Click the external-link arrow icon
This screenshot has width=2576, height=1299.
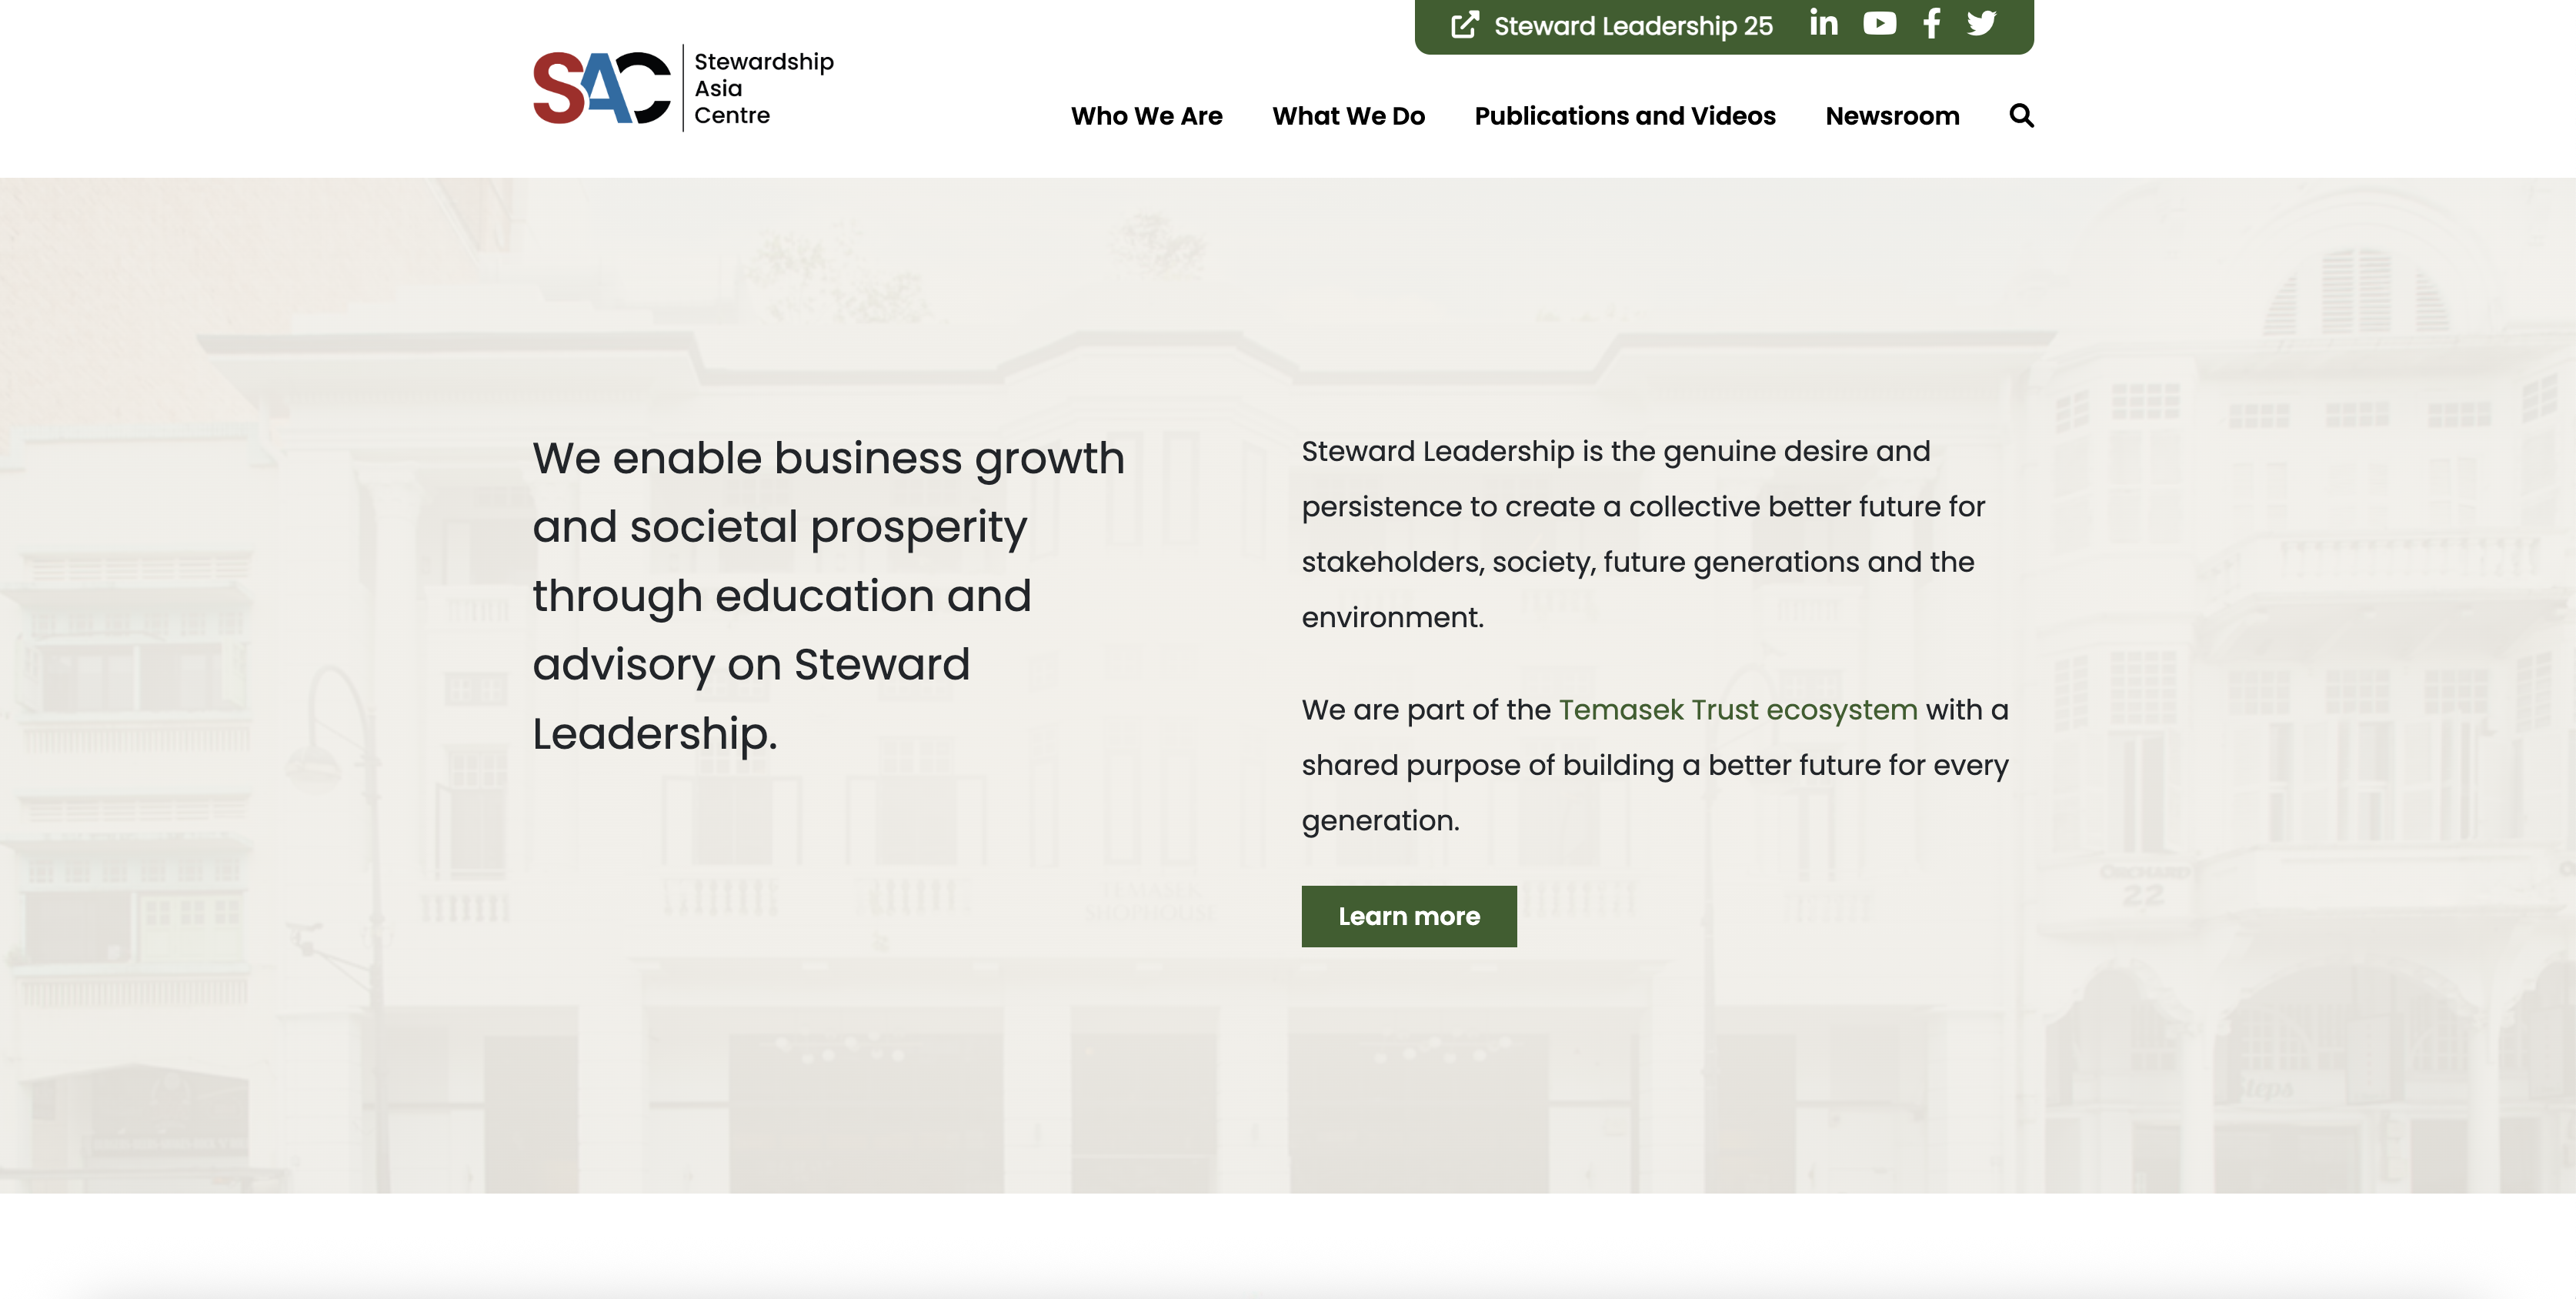(x=1464, y=25)
